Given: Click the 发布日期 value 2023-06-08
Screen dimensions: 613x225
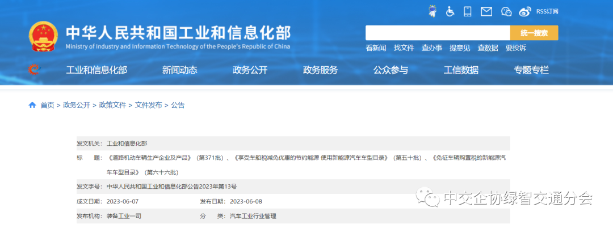Looking at the screenshot, I should tap(246, 201).
